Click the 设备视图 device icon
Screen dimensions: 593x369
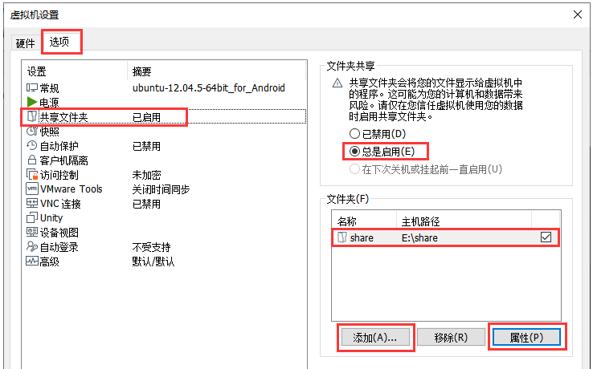click(32, 232)
